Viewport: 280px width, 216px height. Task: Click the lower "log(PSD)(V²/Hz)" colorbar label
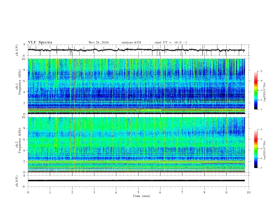(x=265, y=150)
